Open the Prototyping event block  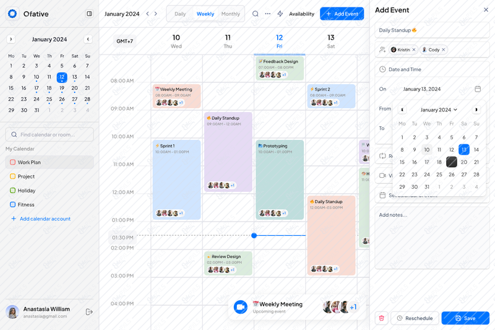point(280,180)
